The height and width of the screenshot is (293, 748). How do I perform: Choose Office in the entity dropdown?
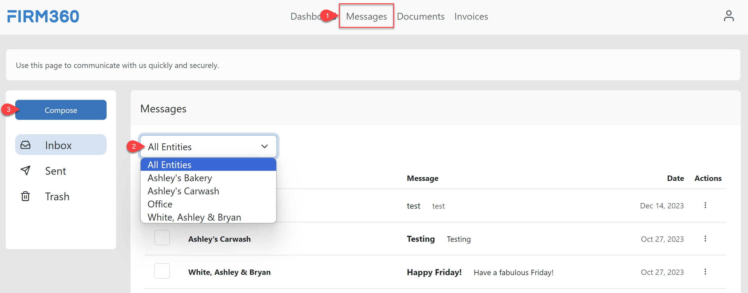[x=160, y=204]
